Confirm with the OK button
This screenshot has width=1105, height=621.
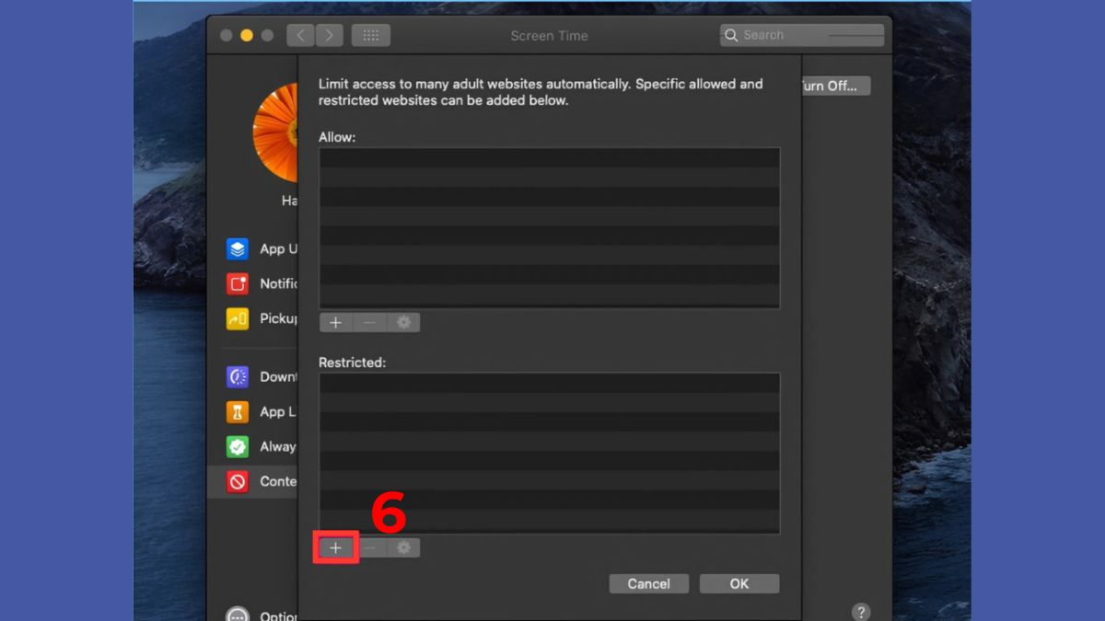click(739, 584)
